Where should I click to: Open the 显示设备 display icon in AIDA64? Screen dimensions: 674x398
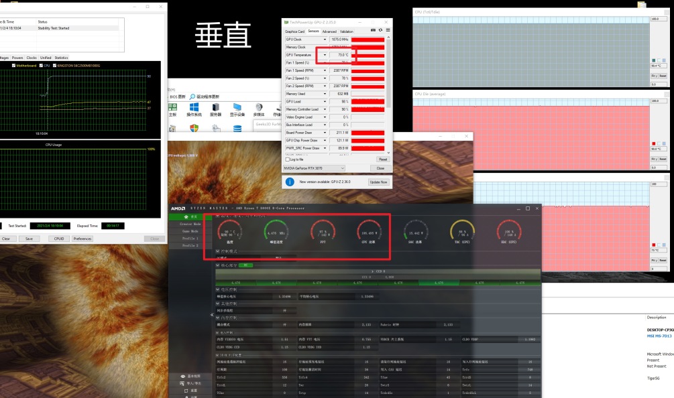click(237, 107)
